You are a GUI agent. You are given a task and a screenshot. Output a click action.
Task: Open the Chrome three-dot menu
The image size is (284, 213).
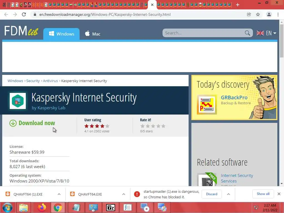[x=278, y=14]
